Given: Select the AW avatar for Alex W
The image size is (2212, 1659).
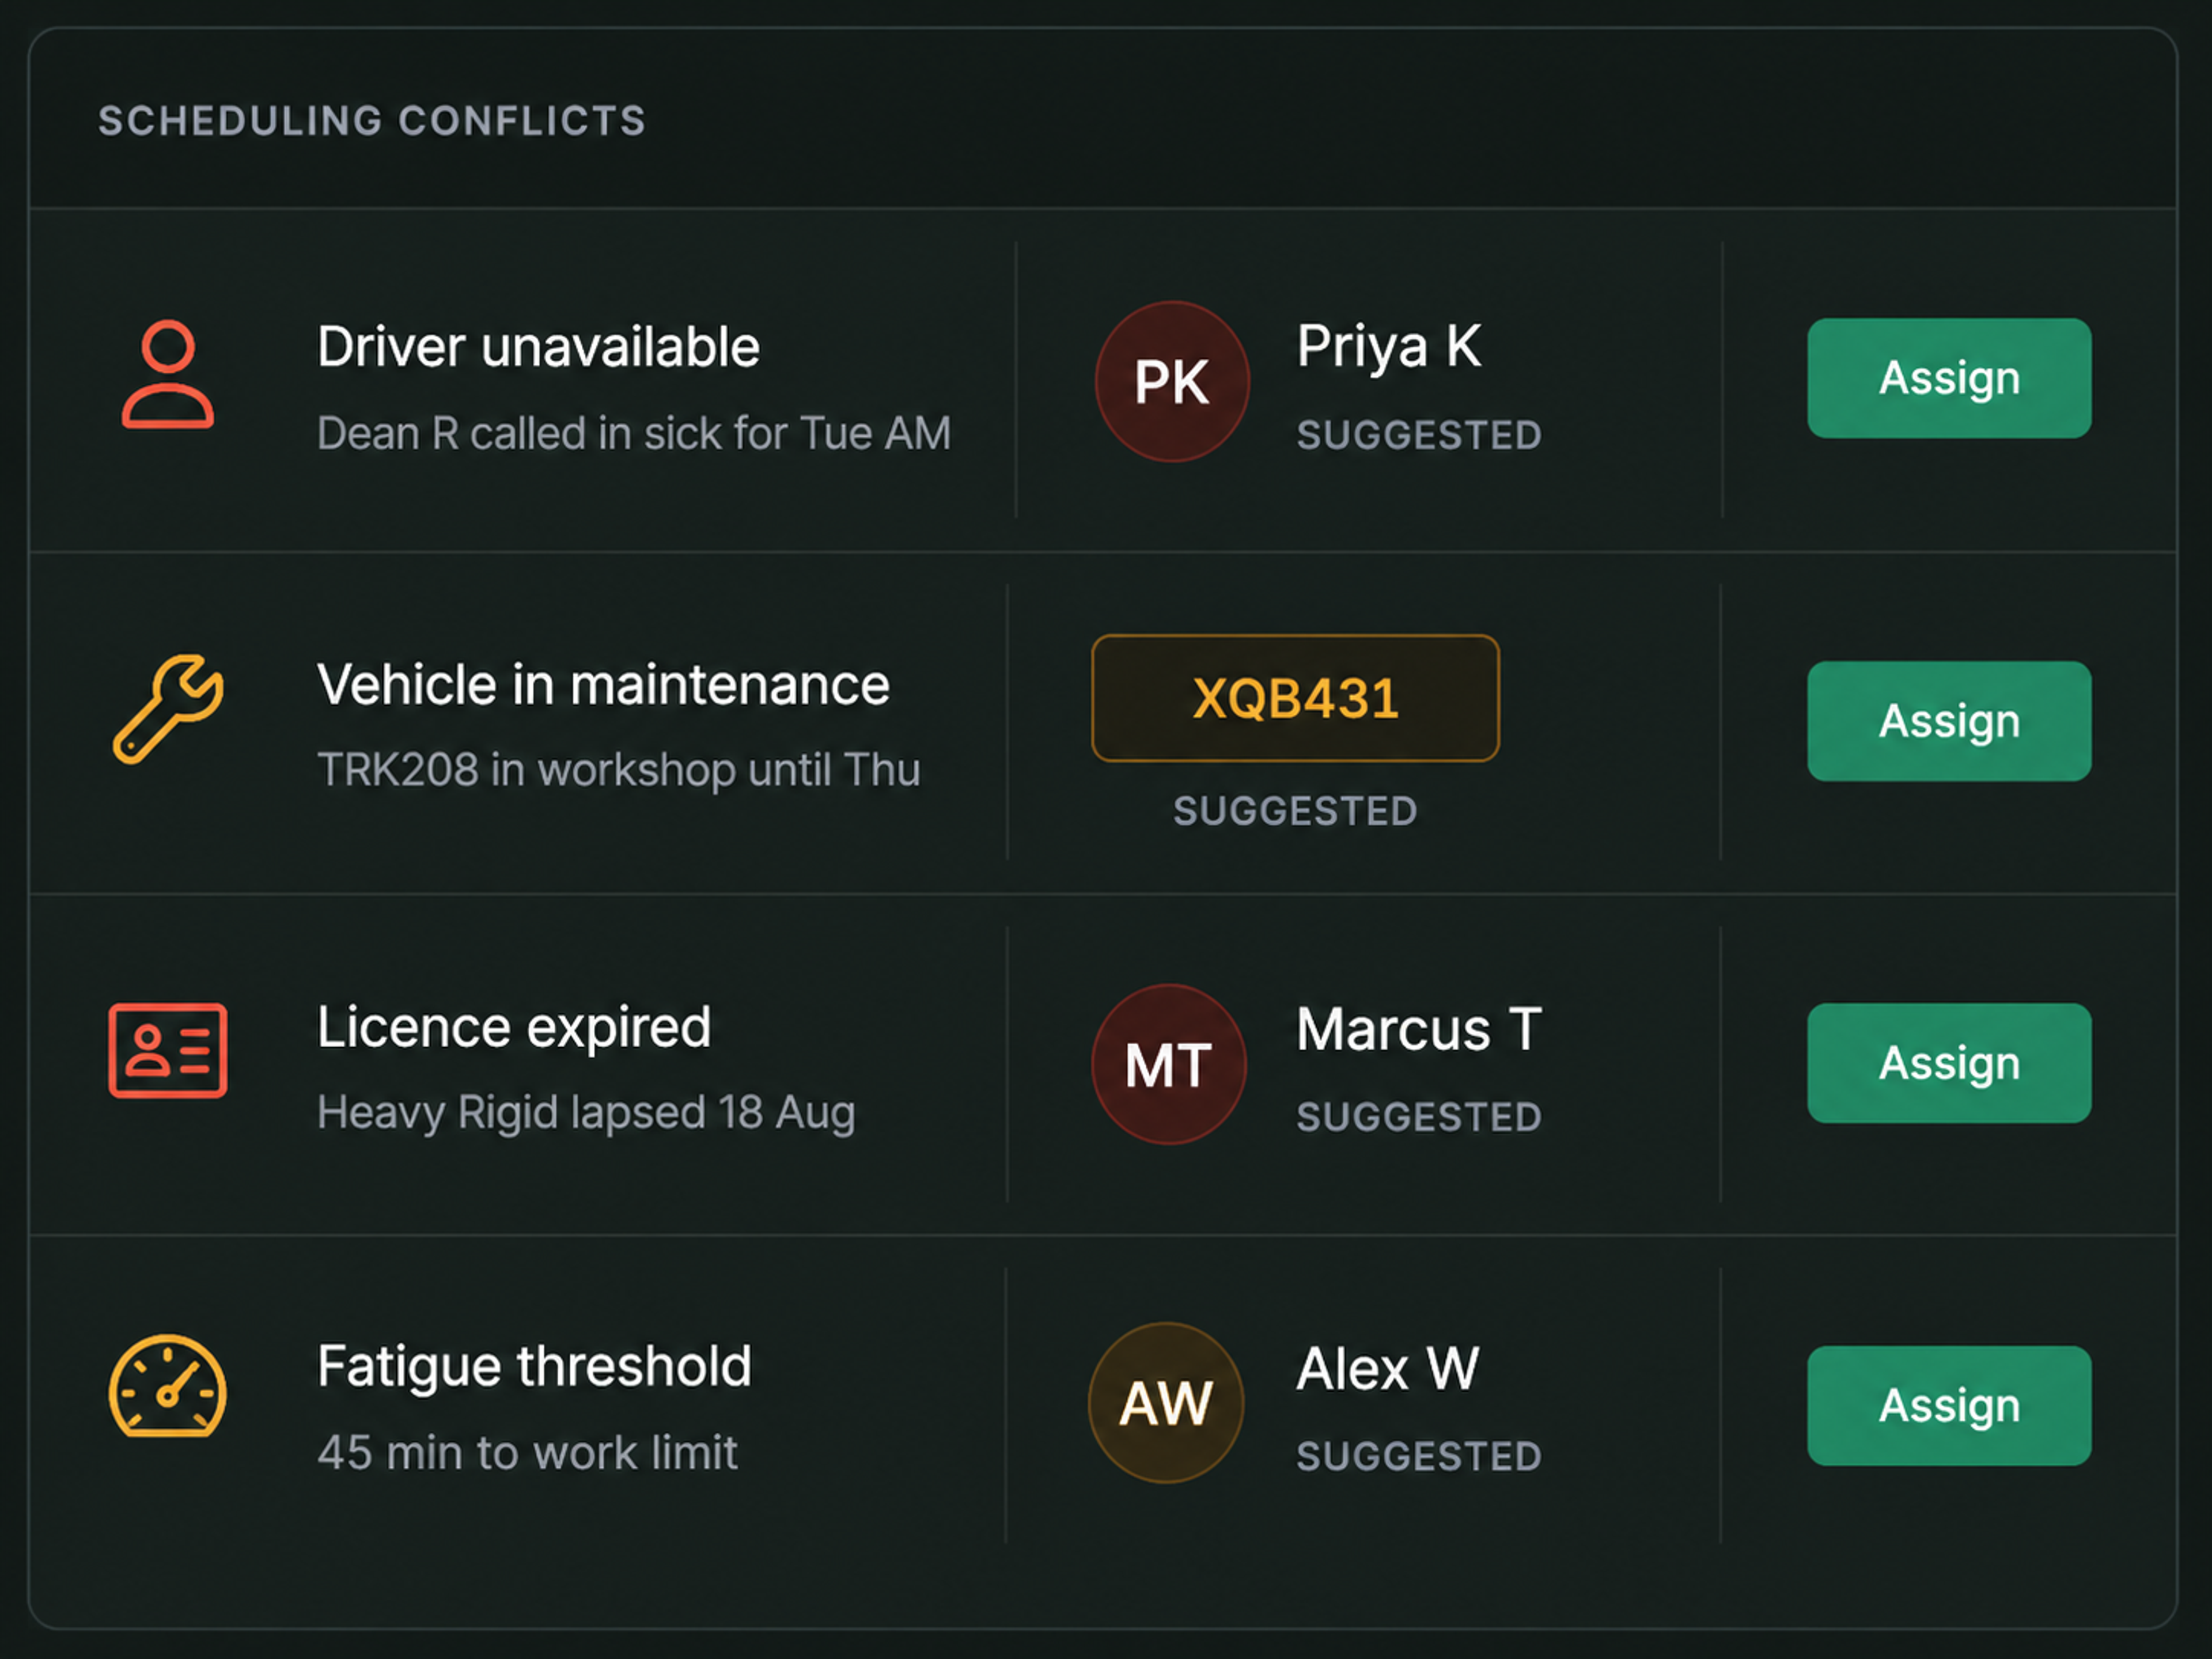Looking at the screenshot, I should tap(1166, 1403).
